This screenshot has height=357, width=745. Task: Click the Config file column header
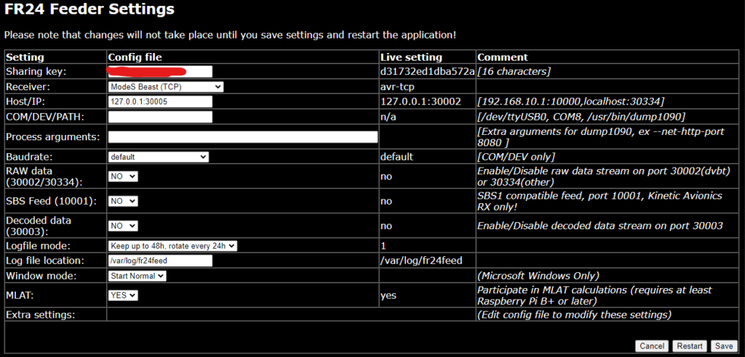[135, 57]
